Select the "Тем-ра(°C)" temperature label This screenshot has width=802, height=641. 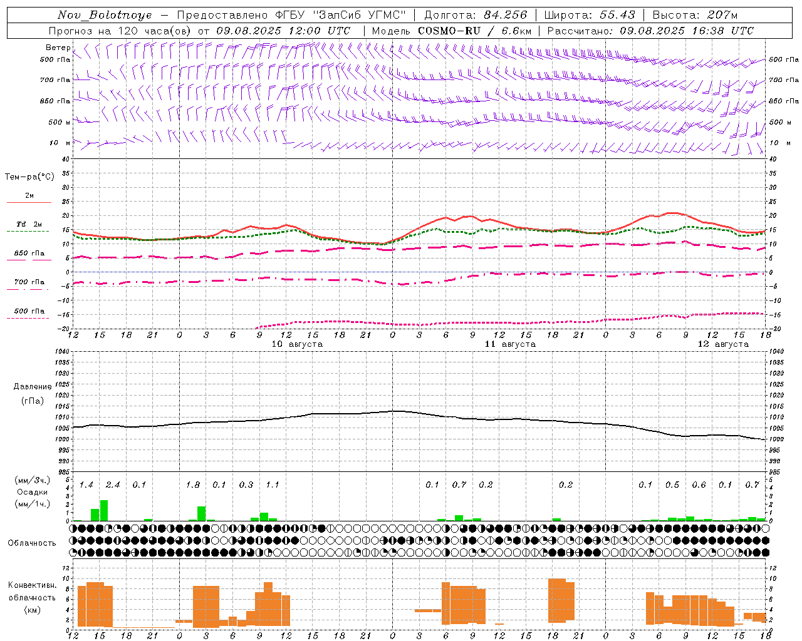29,177
